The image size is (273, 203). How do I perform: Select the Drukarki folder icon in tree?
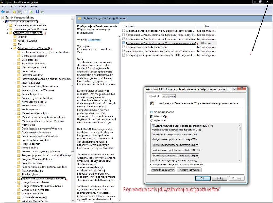tap(15, 37)
